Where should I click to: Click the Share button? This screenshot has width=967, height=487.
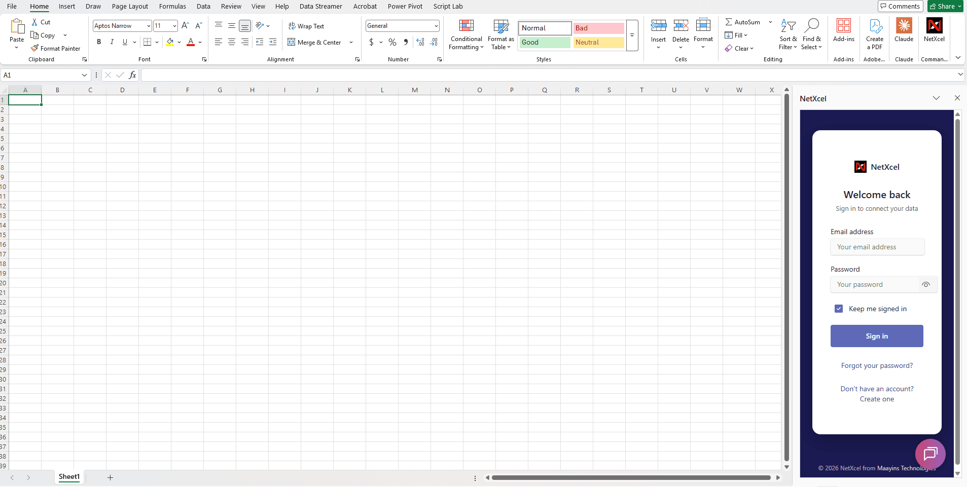tap(945, 6)
